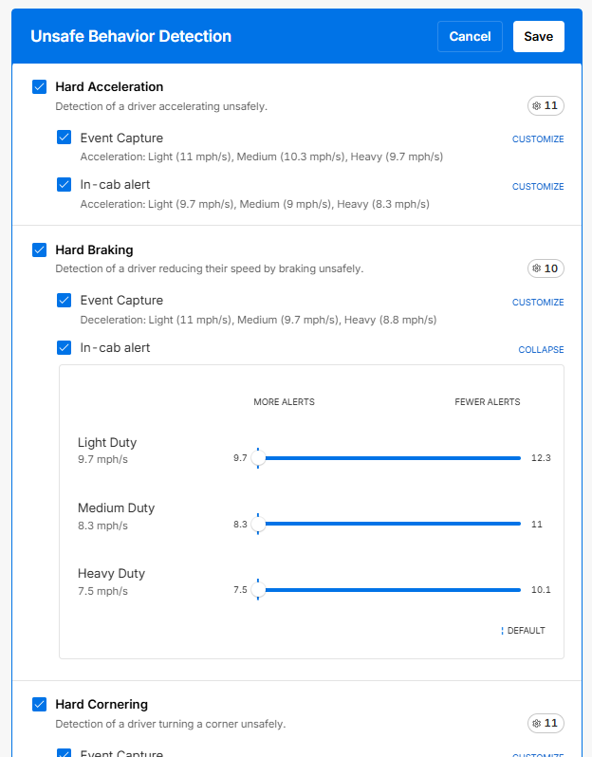Collapse the Hard Braking In-cab alert panel
592x757 pixels.
[x=541, y=349]
